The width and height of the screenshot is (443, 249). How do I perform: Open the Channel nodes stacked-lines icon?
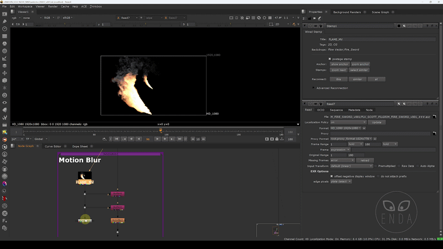point(4,36)
